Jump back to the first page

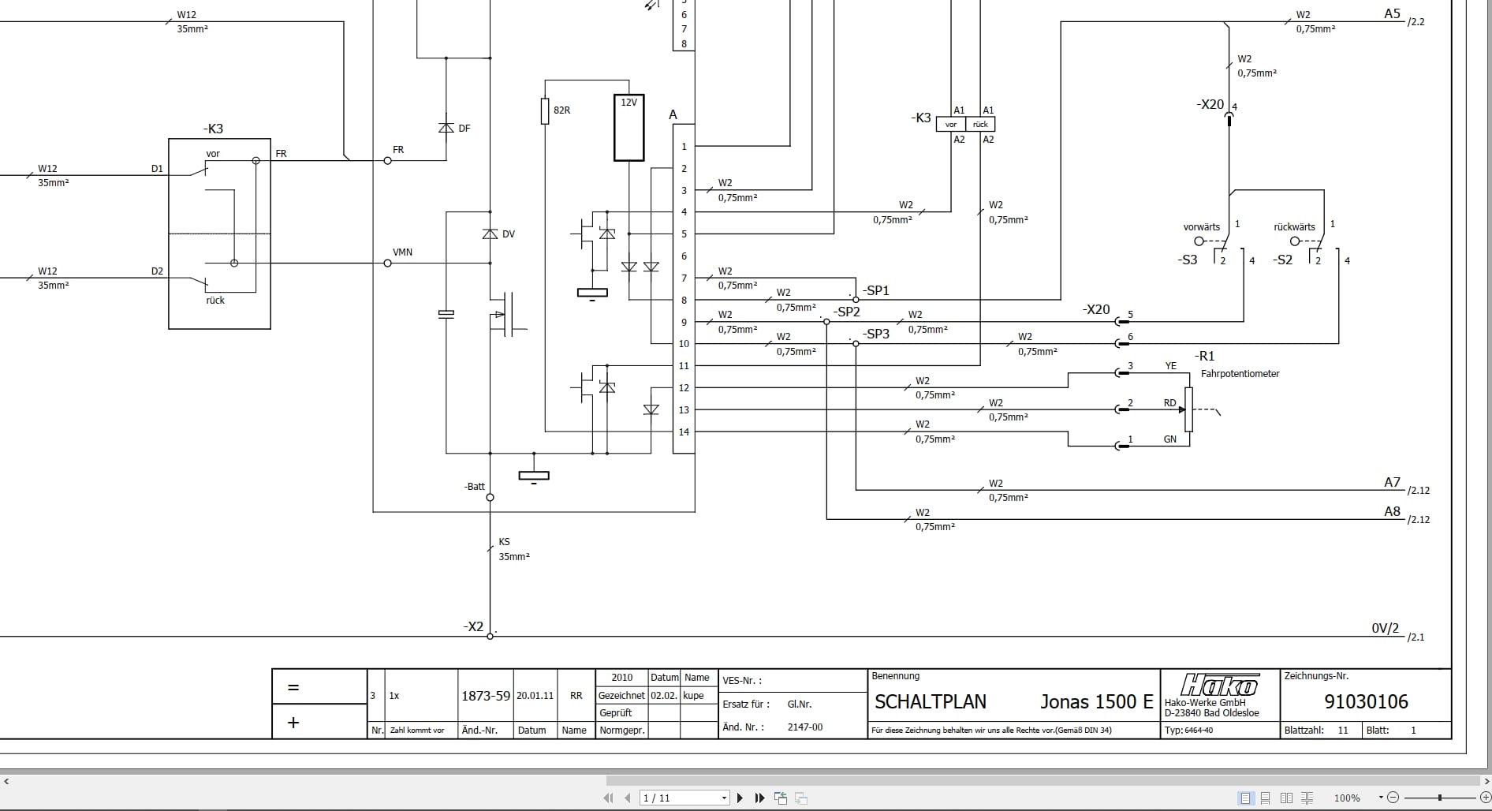[609, 798]
